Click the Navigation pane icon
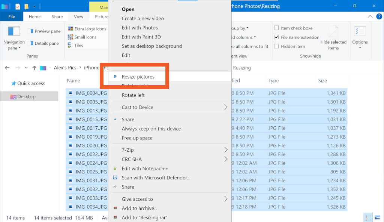 tap(14, 32)
